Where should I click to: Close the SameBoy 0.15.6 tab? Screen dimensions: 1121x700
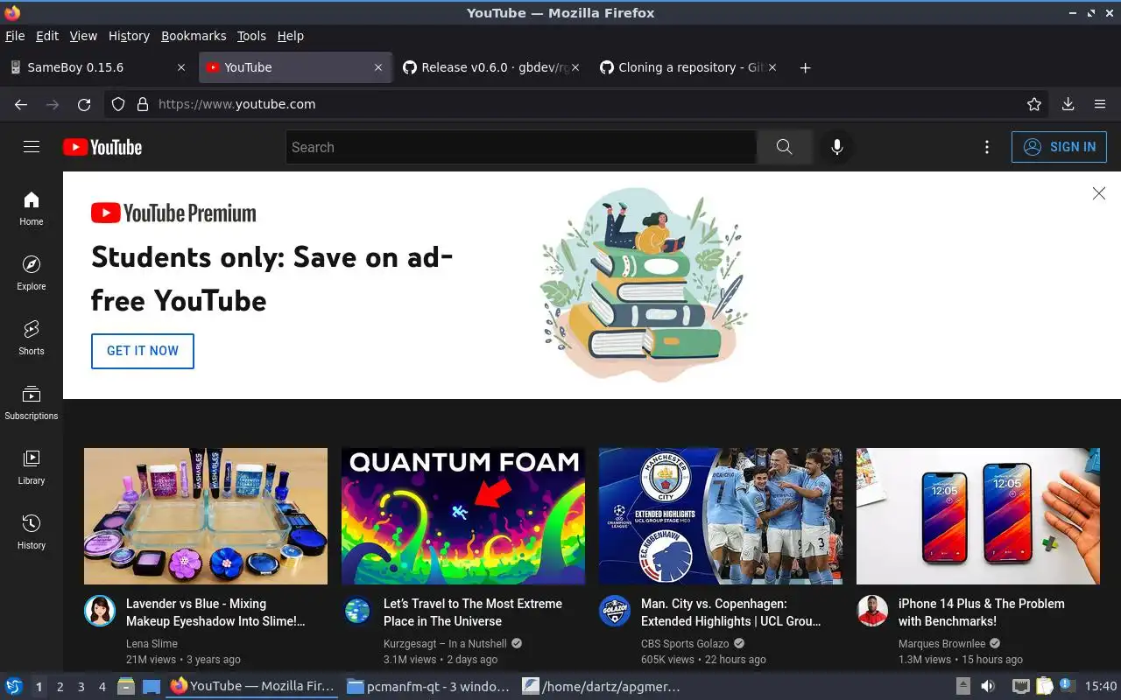click(181, 67)
